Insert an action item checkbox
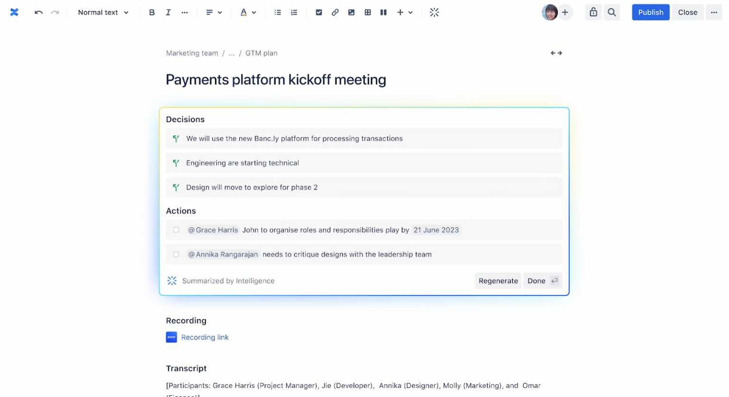729x397 pixels. tap(319, 12)
